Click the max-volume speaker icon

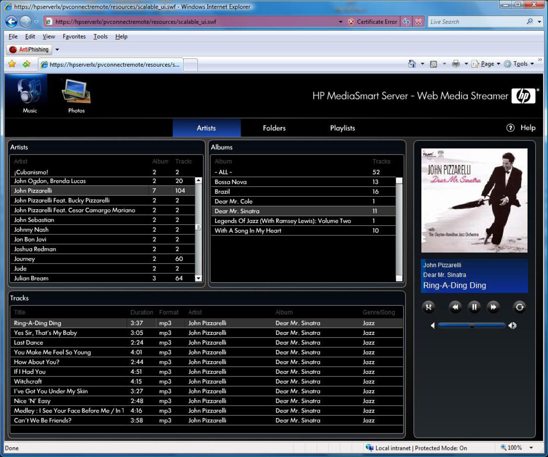[512, 325]
